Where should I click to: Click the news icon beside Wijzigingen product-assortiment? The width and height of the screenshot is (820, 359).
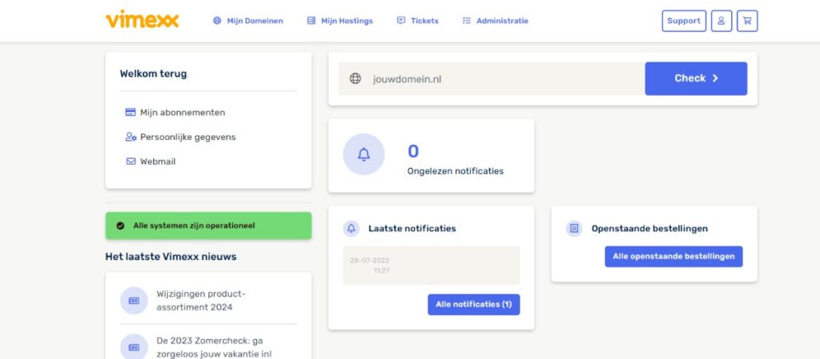click(134, 301)
